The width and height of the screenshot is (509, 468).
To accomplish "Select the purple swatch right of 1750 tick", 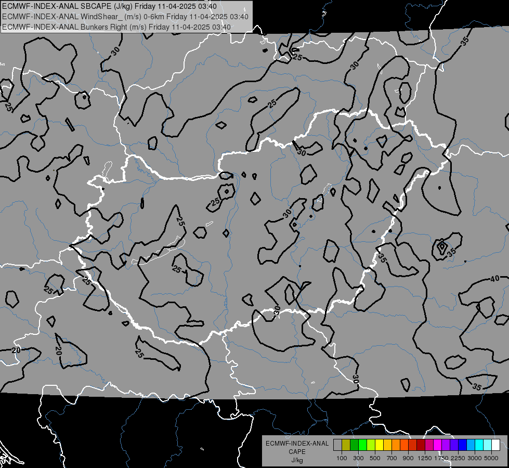I will coord(446,445).
